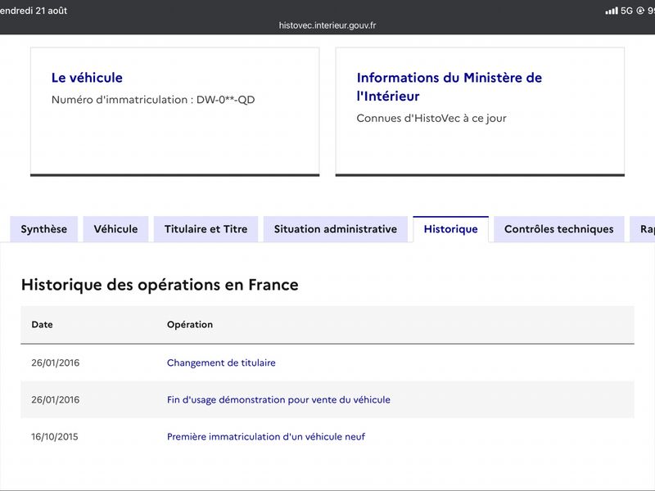Tap the 5G network indicator
The height and width of the screenshot is (491, 655).
626,11
